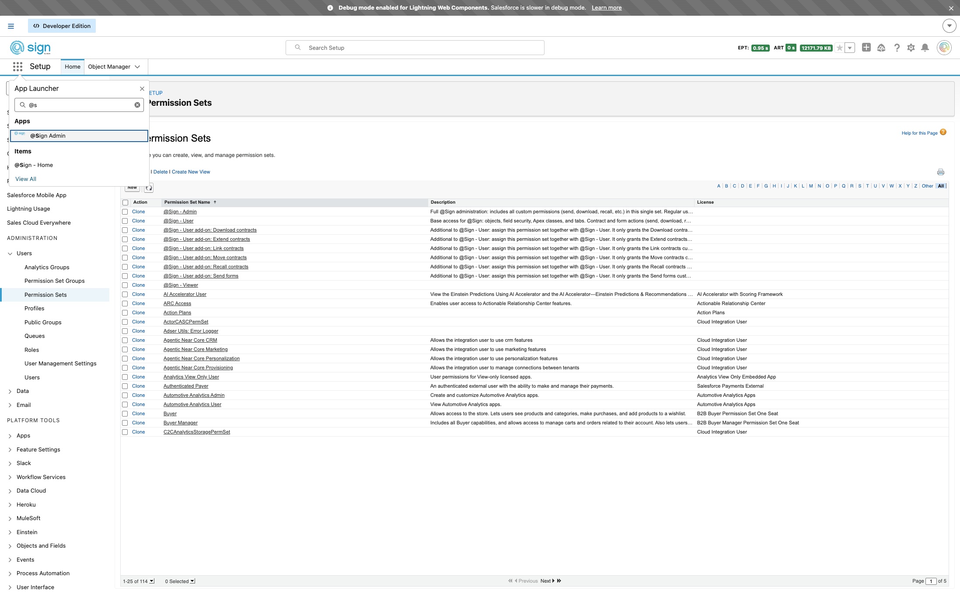This screenshot has height=594, width=960.
Task: Open the Object Manager dropdown chevron
Action: (137, 67)
